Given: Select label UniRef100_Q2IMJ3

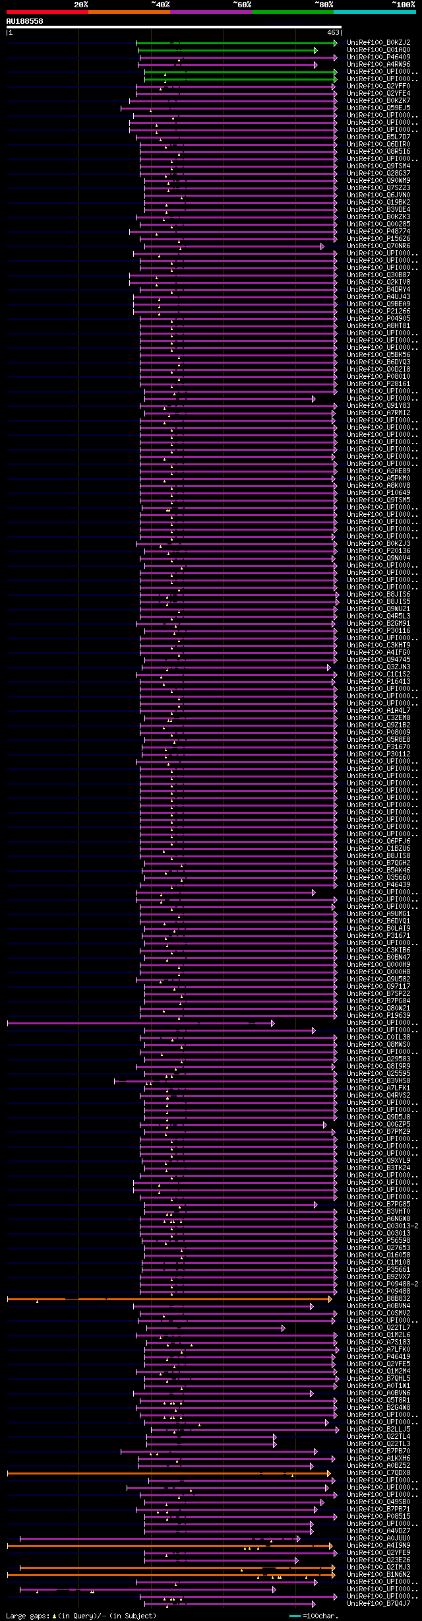Looking at the screenshot, I should point(378,1568).
